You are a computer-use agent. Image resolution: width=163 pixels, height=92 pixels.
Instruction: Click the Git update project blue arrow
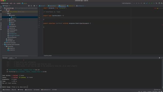147,3
